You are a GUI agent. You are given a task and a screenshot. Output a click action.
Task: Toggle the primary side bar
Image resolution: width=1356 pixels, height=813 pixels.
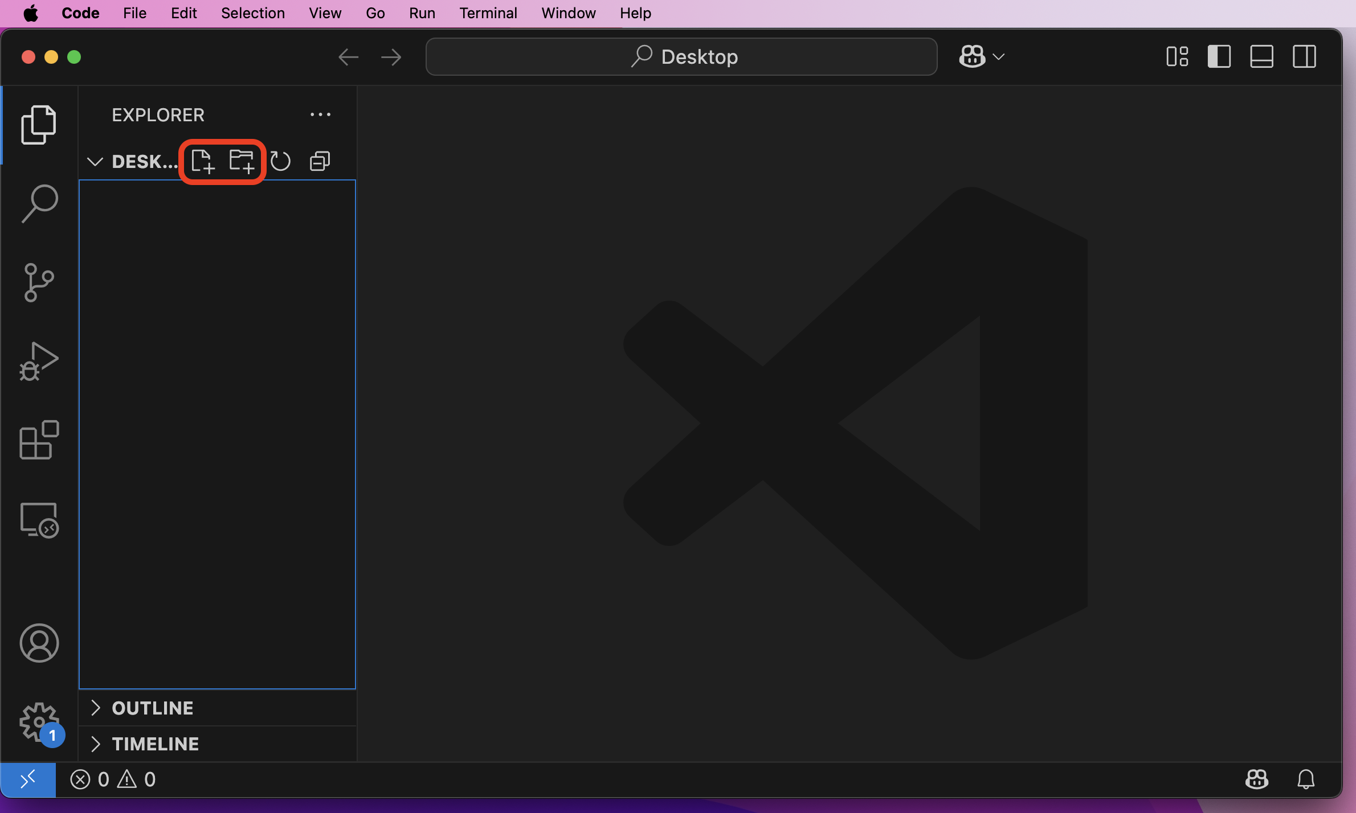(x=1219, y=57)
